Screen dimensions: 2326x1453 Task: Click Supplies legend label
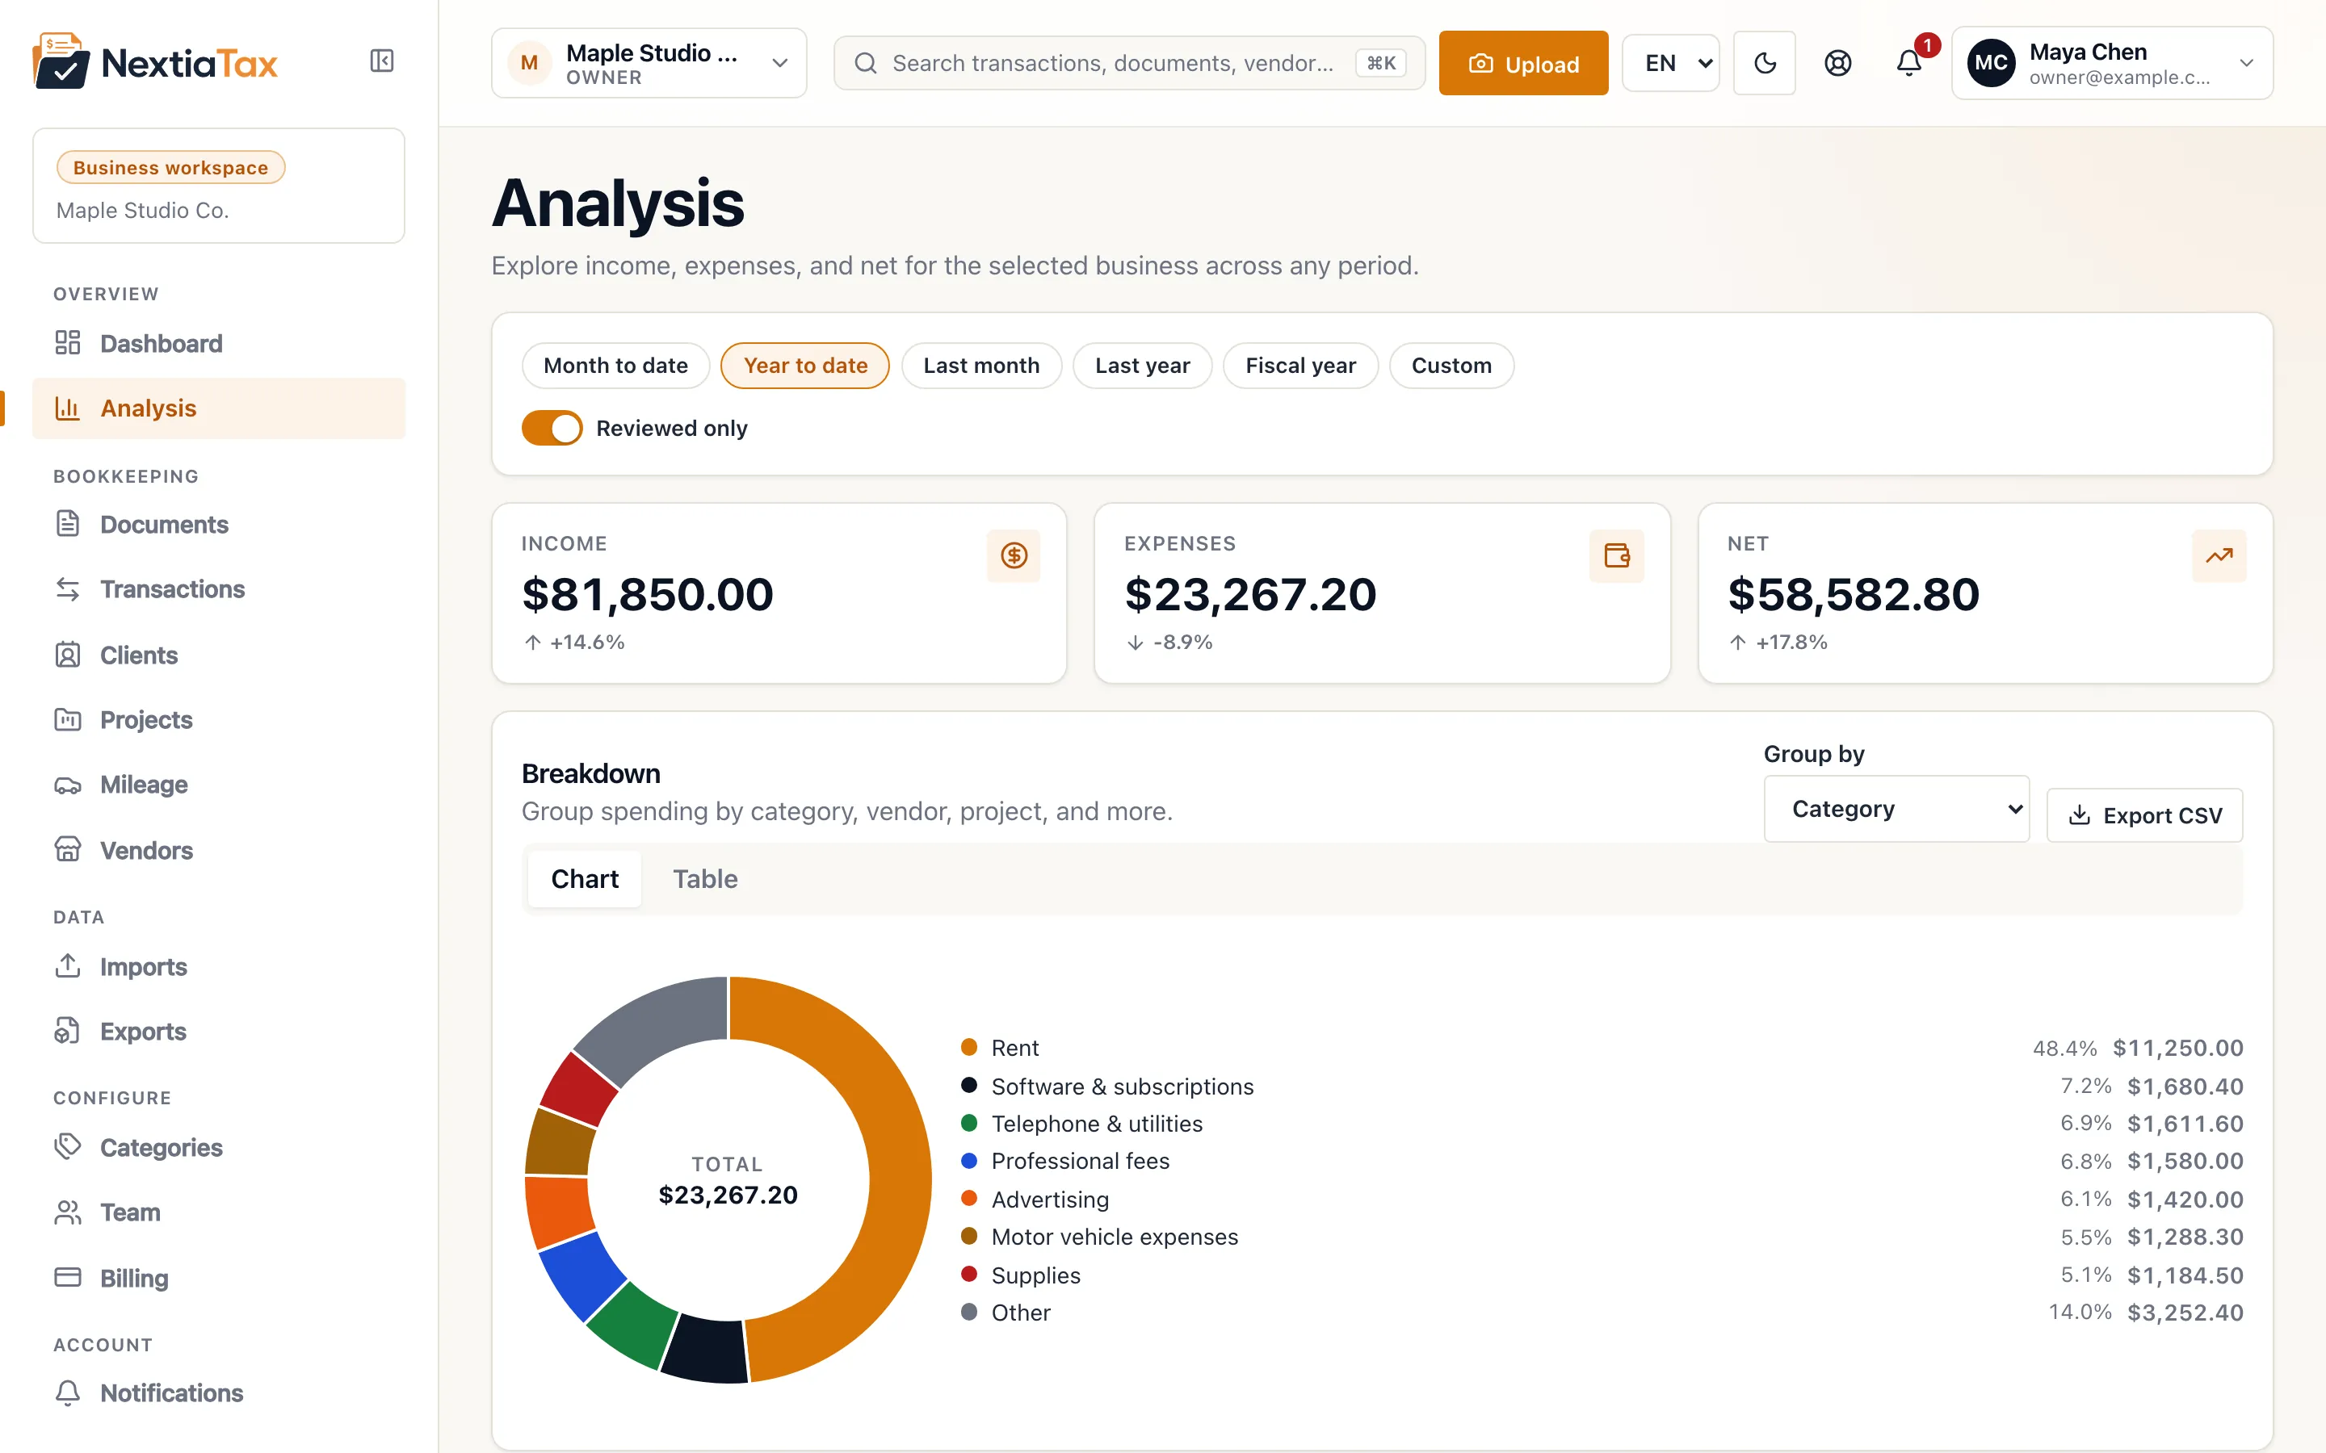(x=1035, y=1275)
